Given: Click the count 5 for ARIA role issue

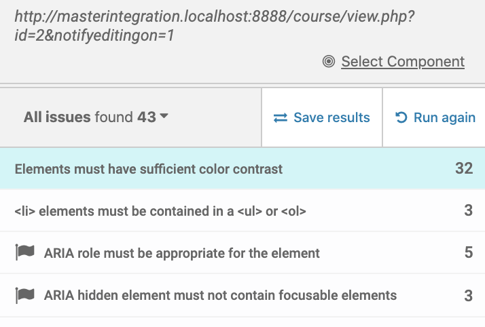Looking at the screenshot, I should [469, 252].
